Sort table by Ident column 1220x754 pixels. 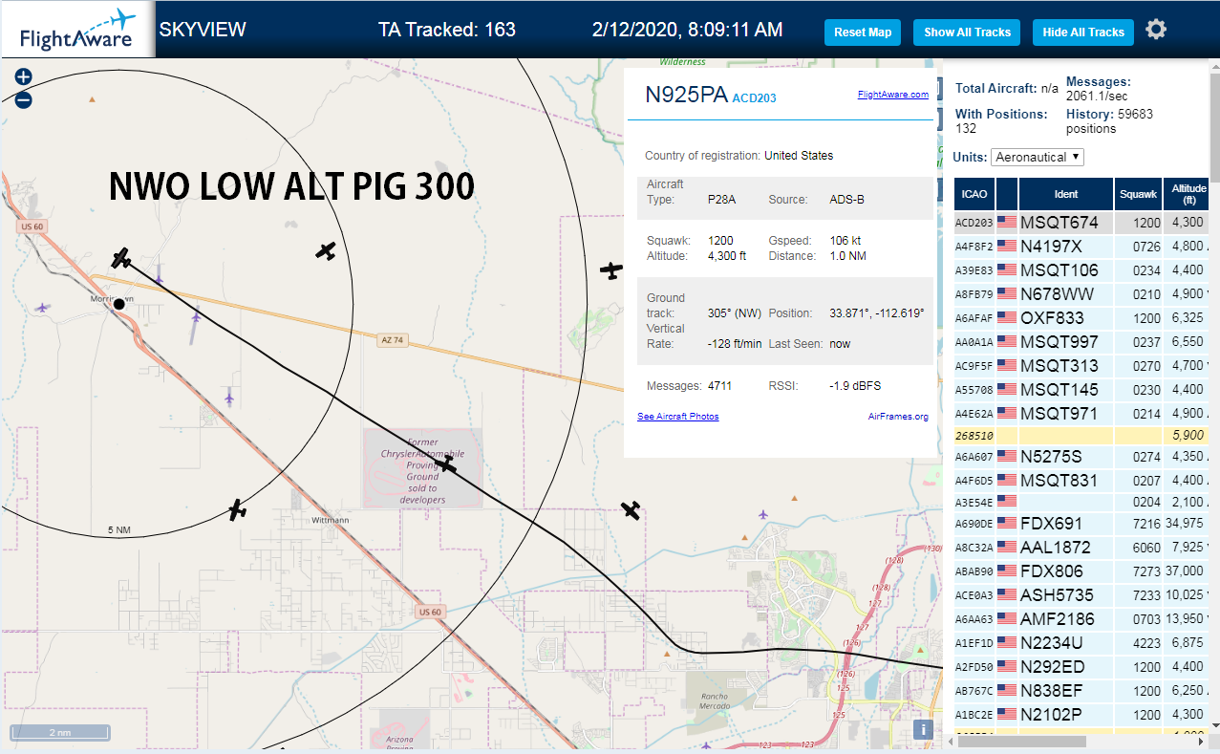coord(1066,194)
